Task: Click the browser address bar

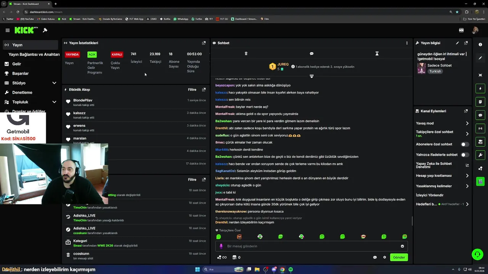Action: [236, 12]
